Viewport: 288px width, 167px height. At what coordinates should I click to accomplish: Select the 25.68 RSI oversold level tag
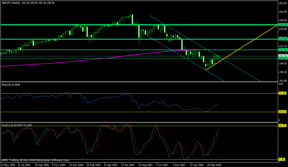click(x=282, y=112)
